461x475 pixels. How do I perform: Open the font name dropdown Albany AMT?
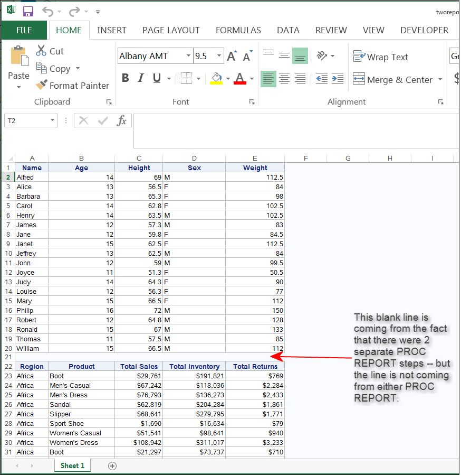[x=188, y=56]
